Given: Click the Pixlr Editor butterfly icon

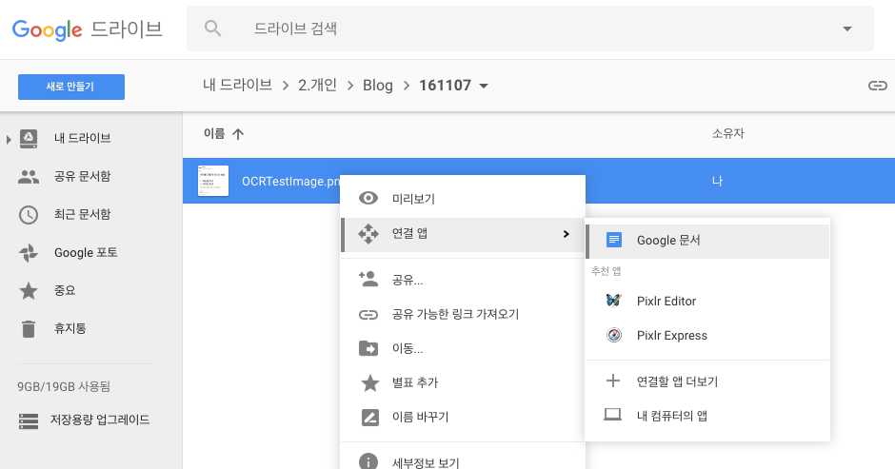Looking at the screenshot, I should [x=613, y=300].
